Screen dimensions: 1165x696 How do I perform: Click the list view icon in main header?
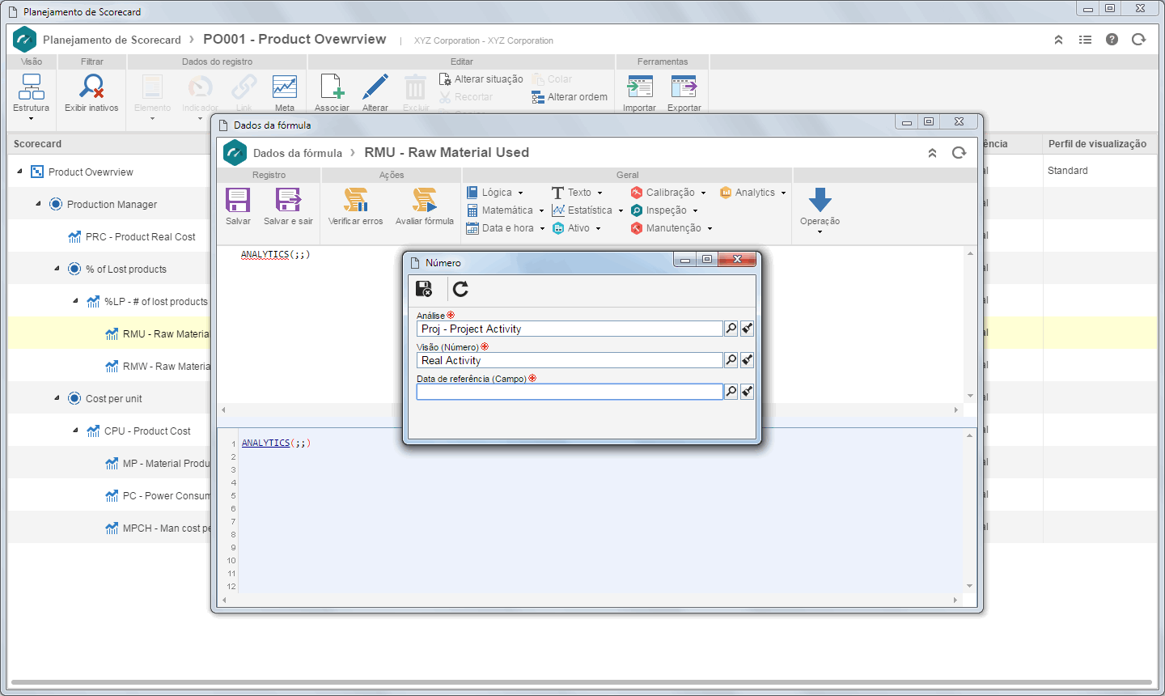pos(1085,40)
